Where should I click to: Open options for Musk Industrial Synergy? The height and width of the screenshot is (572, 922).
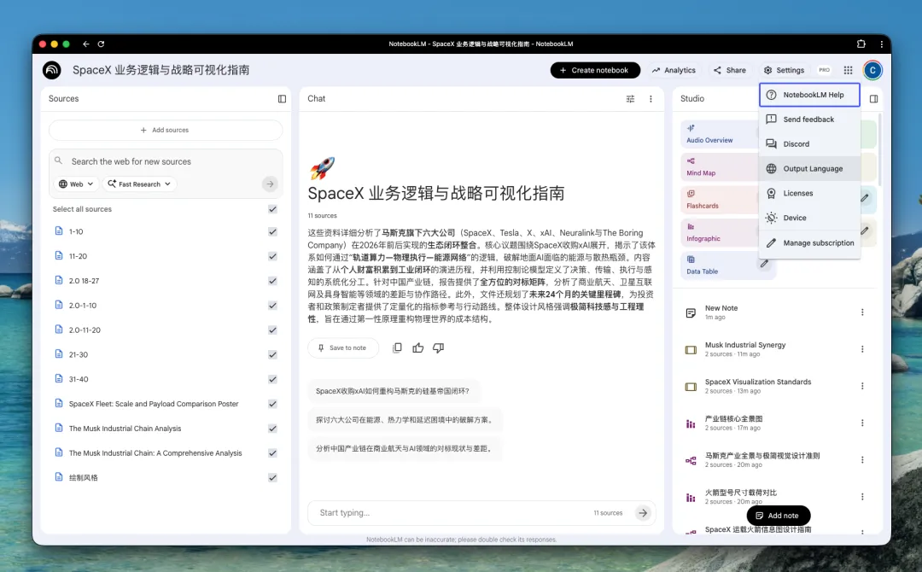coord(862,349)
